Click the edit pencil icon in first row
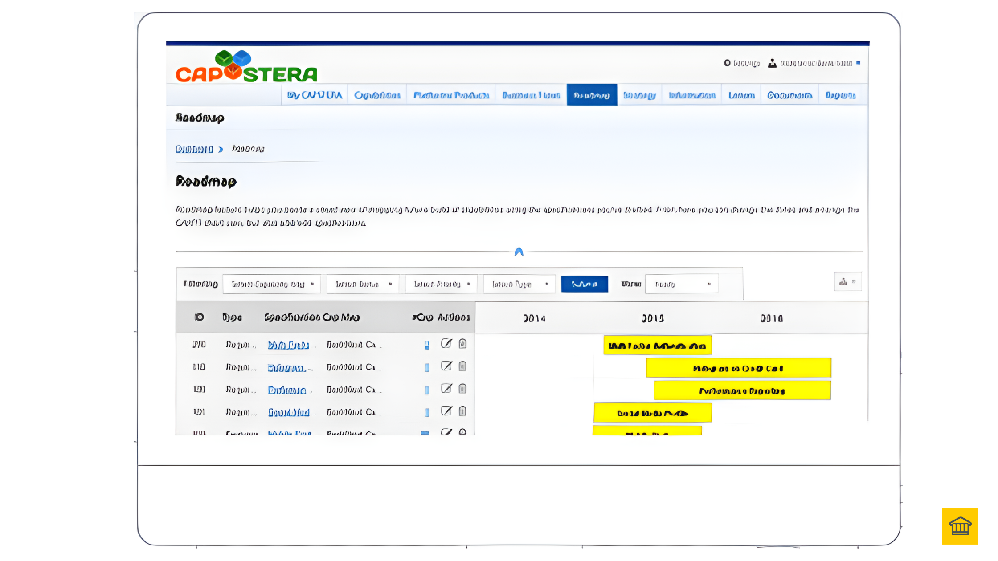Viewport: 998px width, 561px height. click(x=446, y=344)
